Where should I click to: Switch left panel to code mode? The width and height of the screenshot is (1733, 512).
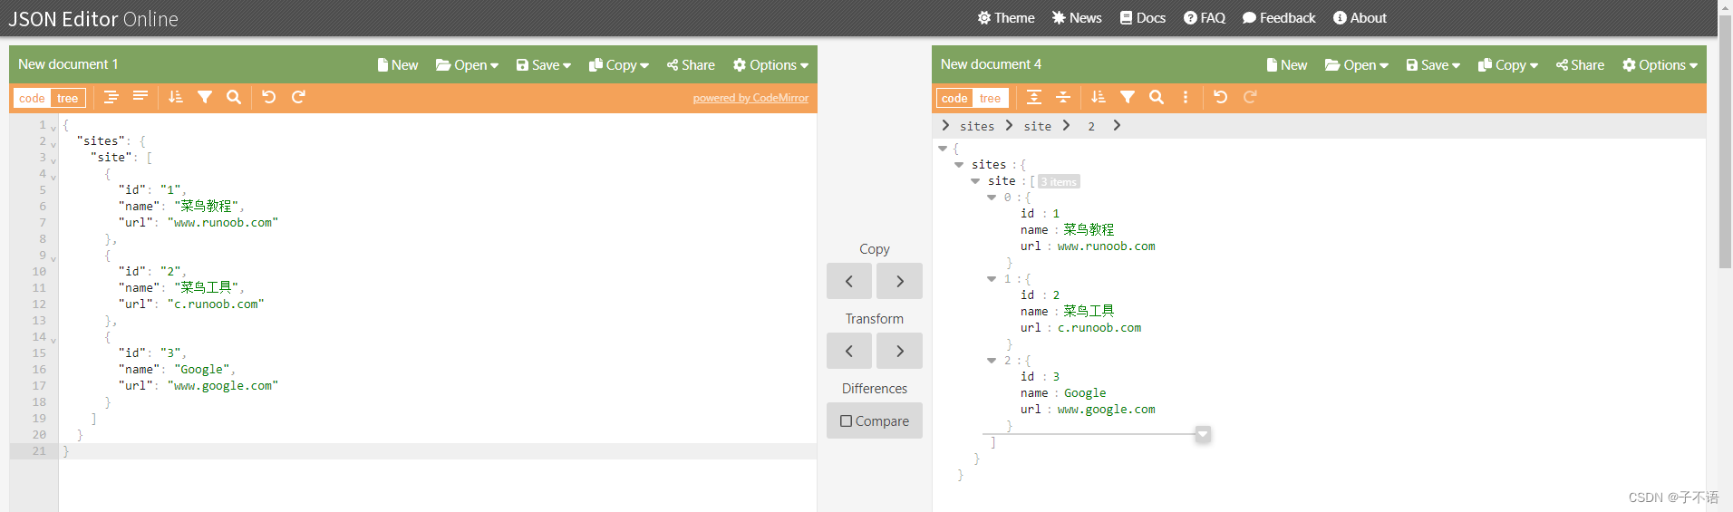point(32,98)
